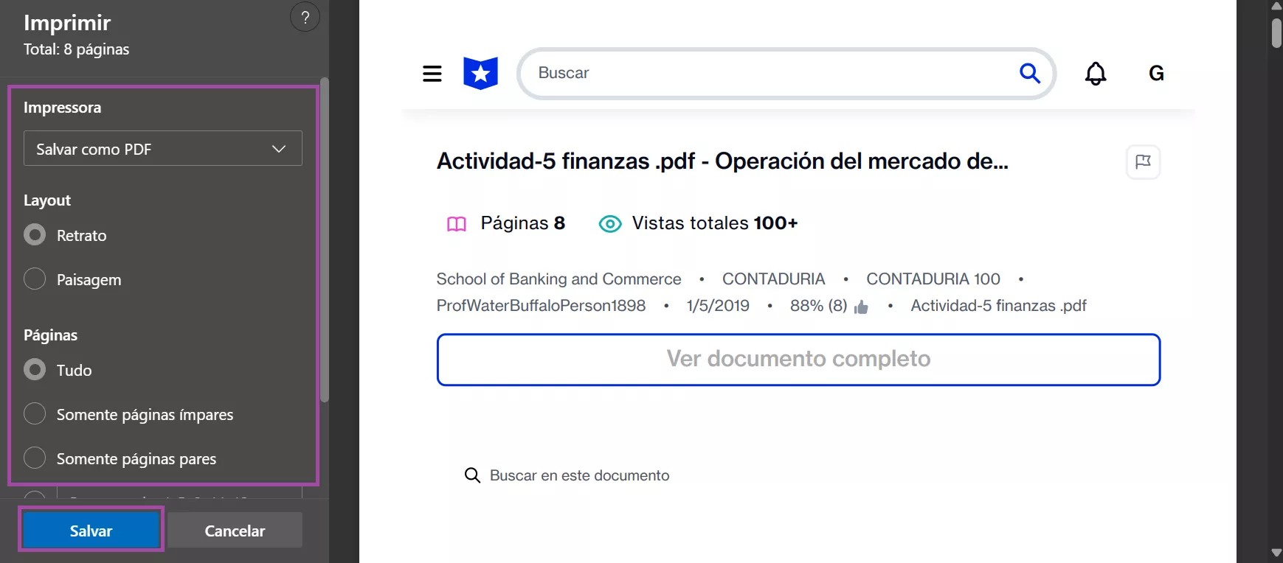Click the teal eye views icon

click(x=610, y=224)
